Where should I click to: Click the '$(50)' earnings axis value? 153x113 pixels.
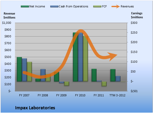point(134,91)
